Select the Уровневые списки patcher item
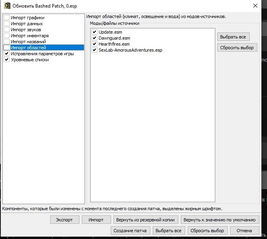 coord(30,60)
